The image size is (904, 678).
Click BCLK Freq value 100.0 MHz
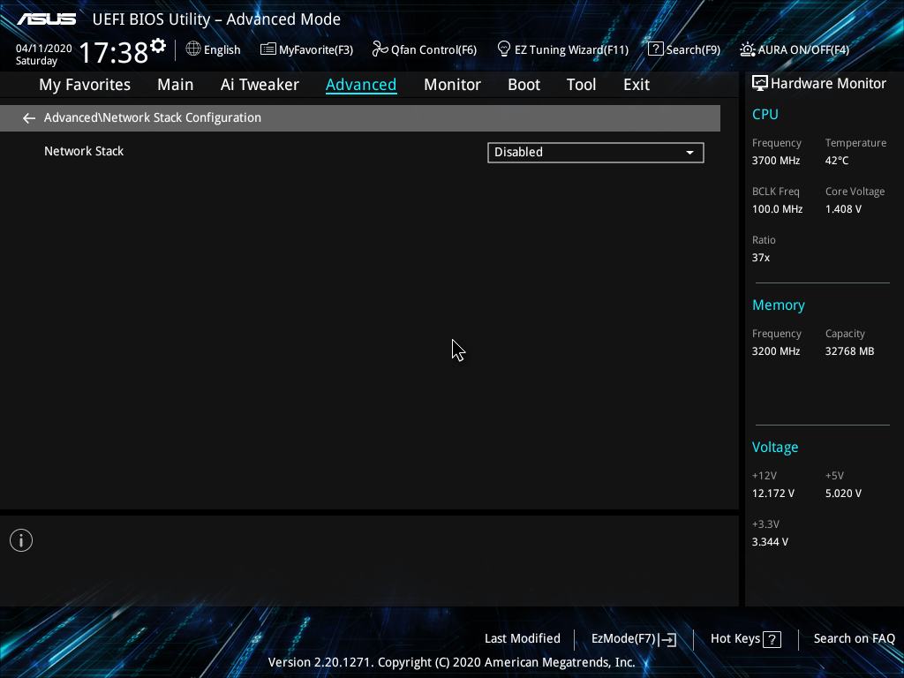pyautogui.click(x=777, y=208)
